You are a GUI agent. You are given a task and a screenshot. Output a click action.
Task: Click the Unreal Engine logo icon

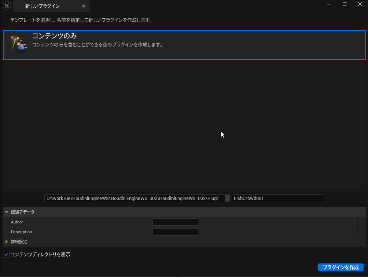click(7, 6)
